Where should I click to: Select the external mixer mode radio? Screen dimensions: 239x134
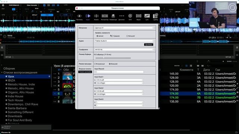coord(110,64)
